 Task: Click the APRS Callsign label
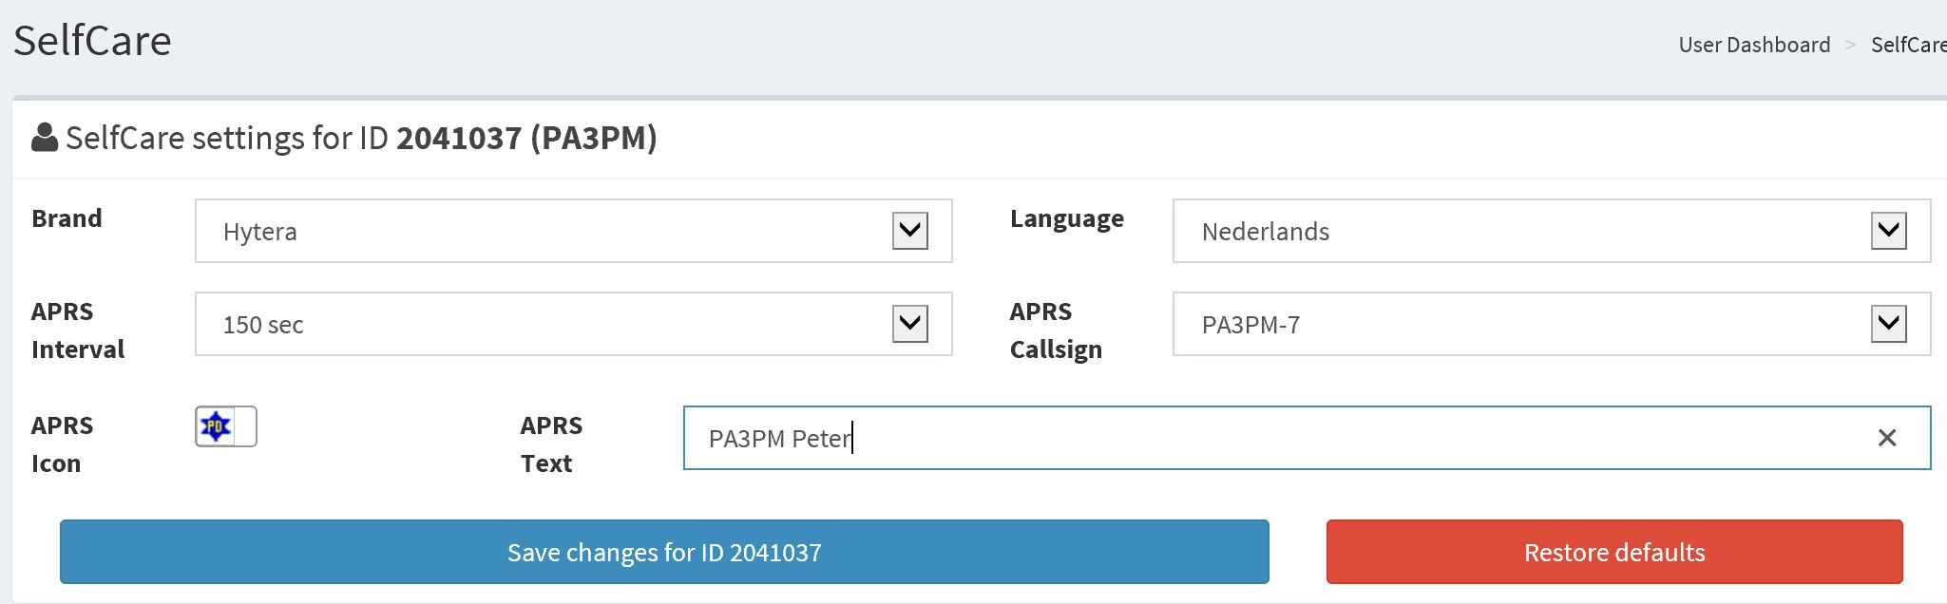1056,330
